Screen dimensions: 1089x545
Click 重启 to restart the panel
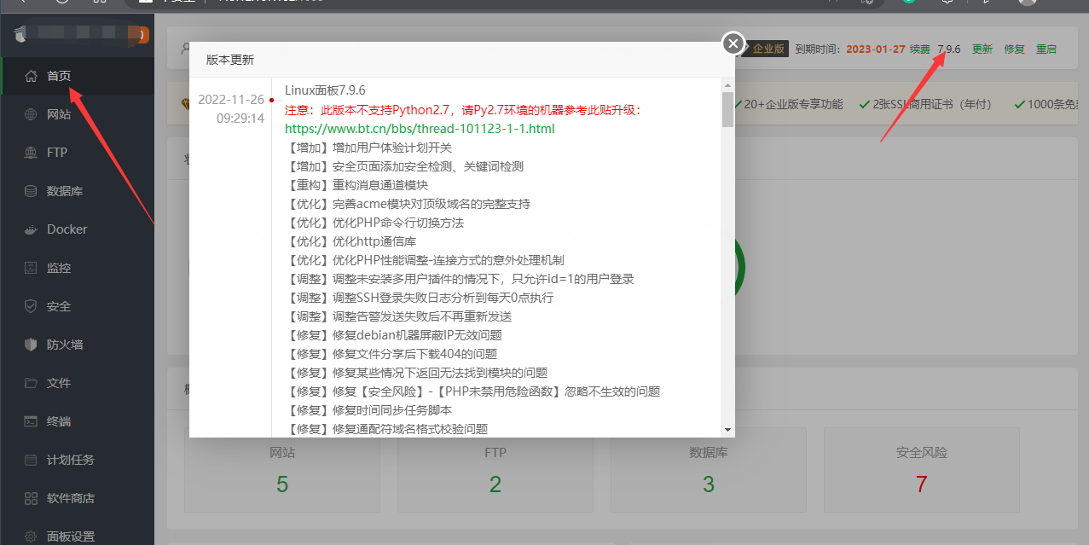[x=1046, y=49]
